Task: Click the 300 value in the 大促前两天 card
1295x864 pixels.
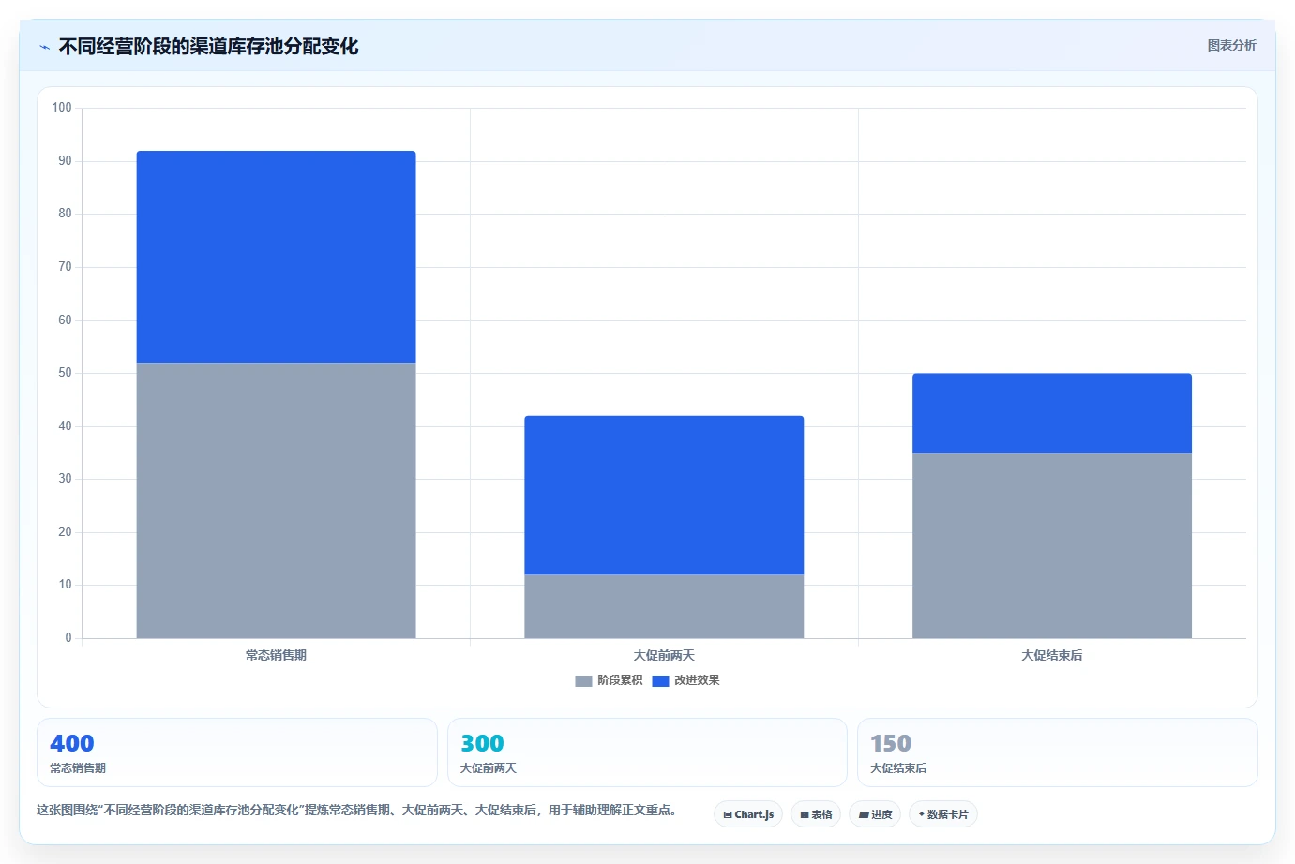Action: [482, 743]
